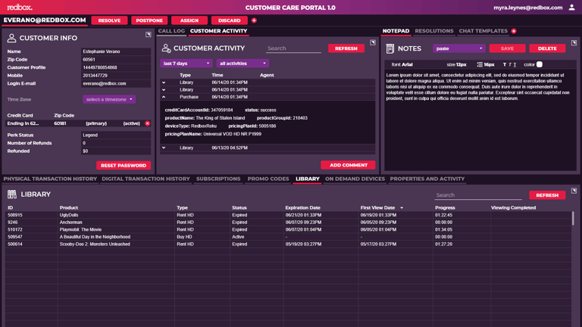Add a new tab next to Chat Templates
Image resolution: width=582 pixels, height=327 pixels.
click(514, 31)
